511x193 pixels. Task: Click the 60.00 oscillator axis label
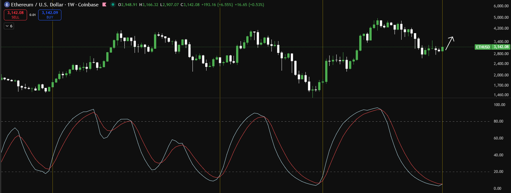(x=500, y=138)
